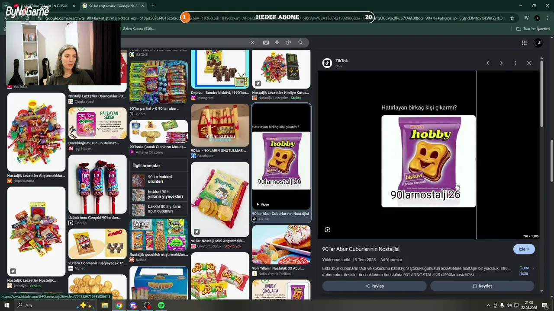Image resolution: width=554 pixels, height=311 pixels.
Task: Click the 'Kaydet' save button
Action: (x=482, y=286)
